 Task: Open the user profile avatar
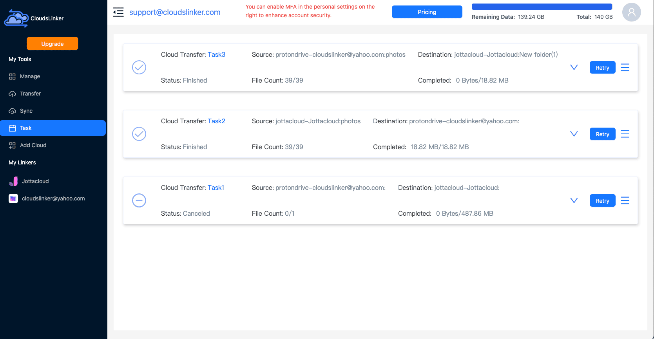[x=631, y=12]
